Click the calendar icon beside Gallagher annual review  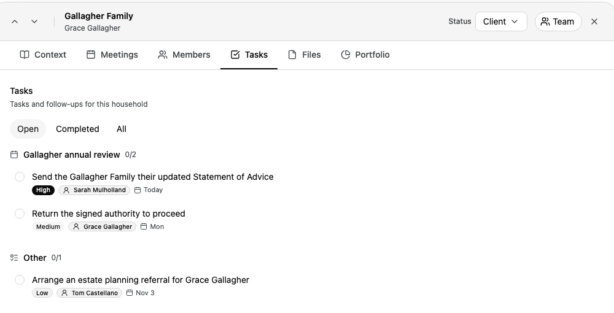14,155
